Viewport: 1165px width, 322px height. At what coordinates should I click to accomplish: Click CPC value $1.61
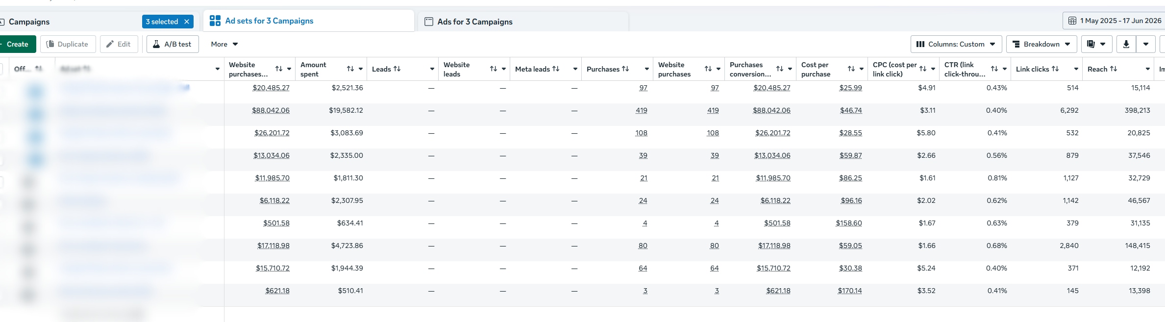(x=928, y=178)
